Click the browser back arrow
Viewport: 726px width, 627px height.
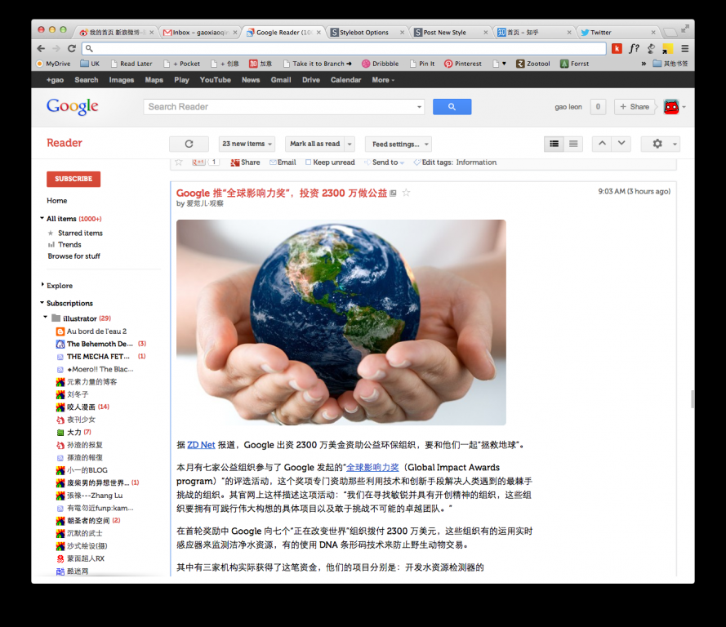41,48
